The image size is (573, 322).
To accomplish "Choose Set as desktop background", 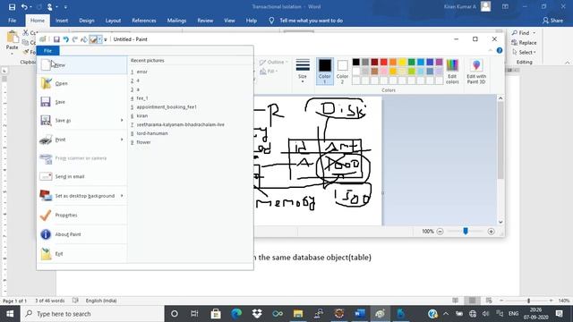I will (78, 196).
